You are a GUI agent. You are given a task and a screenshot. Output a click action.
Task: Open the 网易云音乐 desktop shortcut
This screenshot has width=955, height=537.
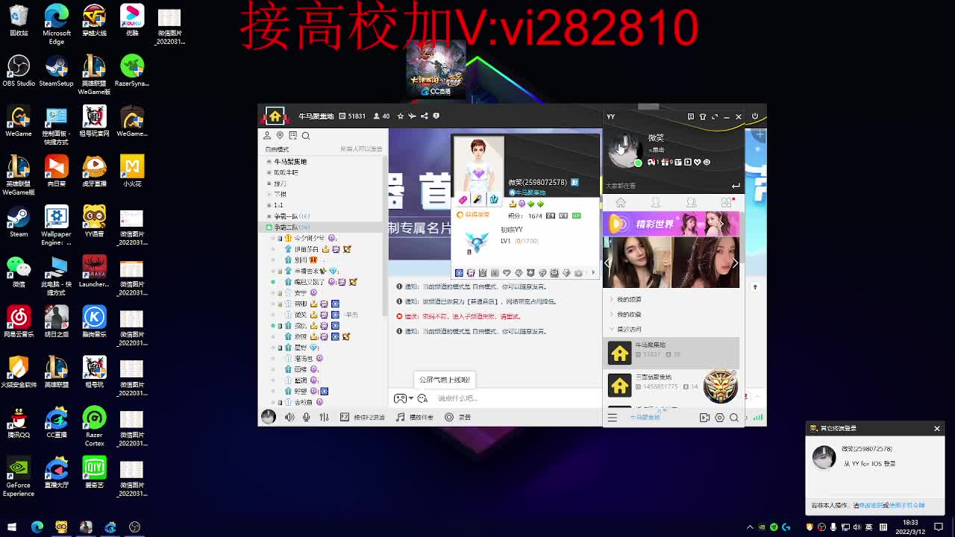pos(19,321)
